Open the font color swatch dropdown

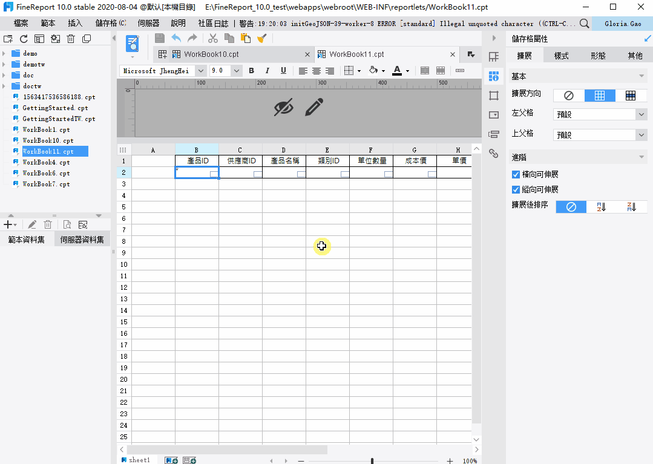[406, 70]
